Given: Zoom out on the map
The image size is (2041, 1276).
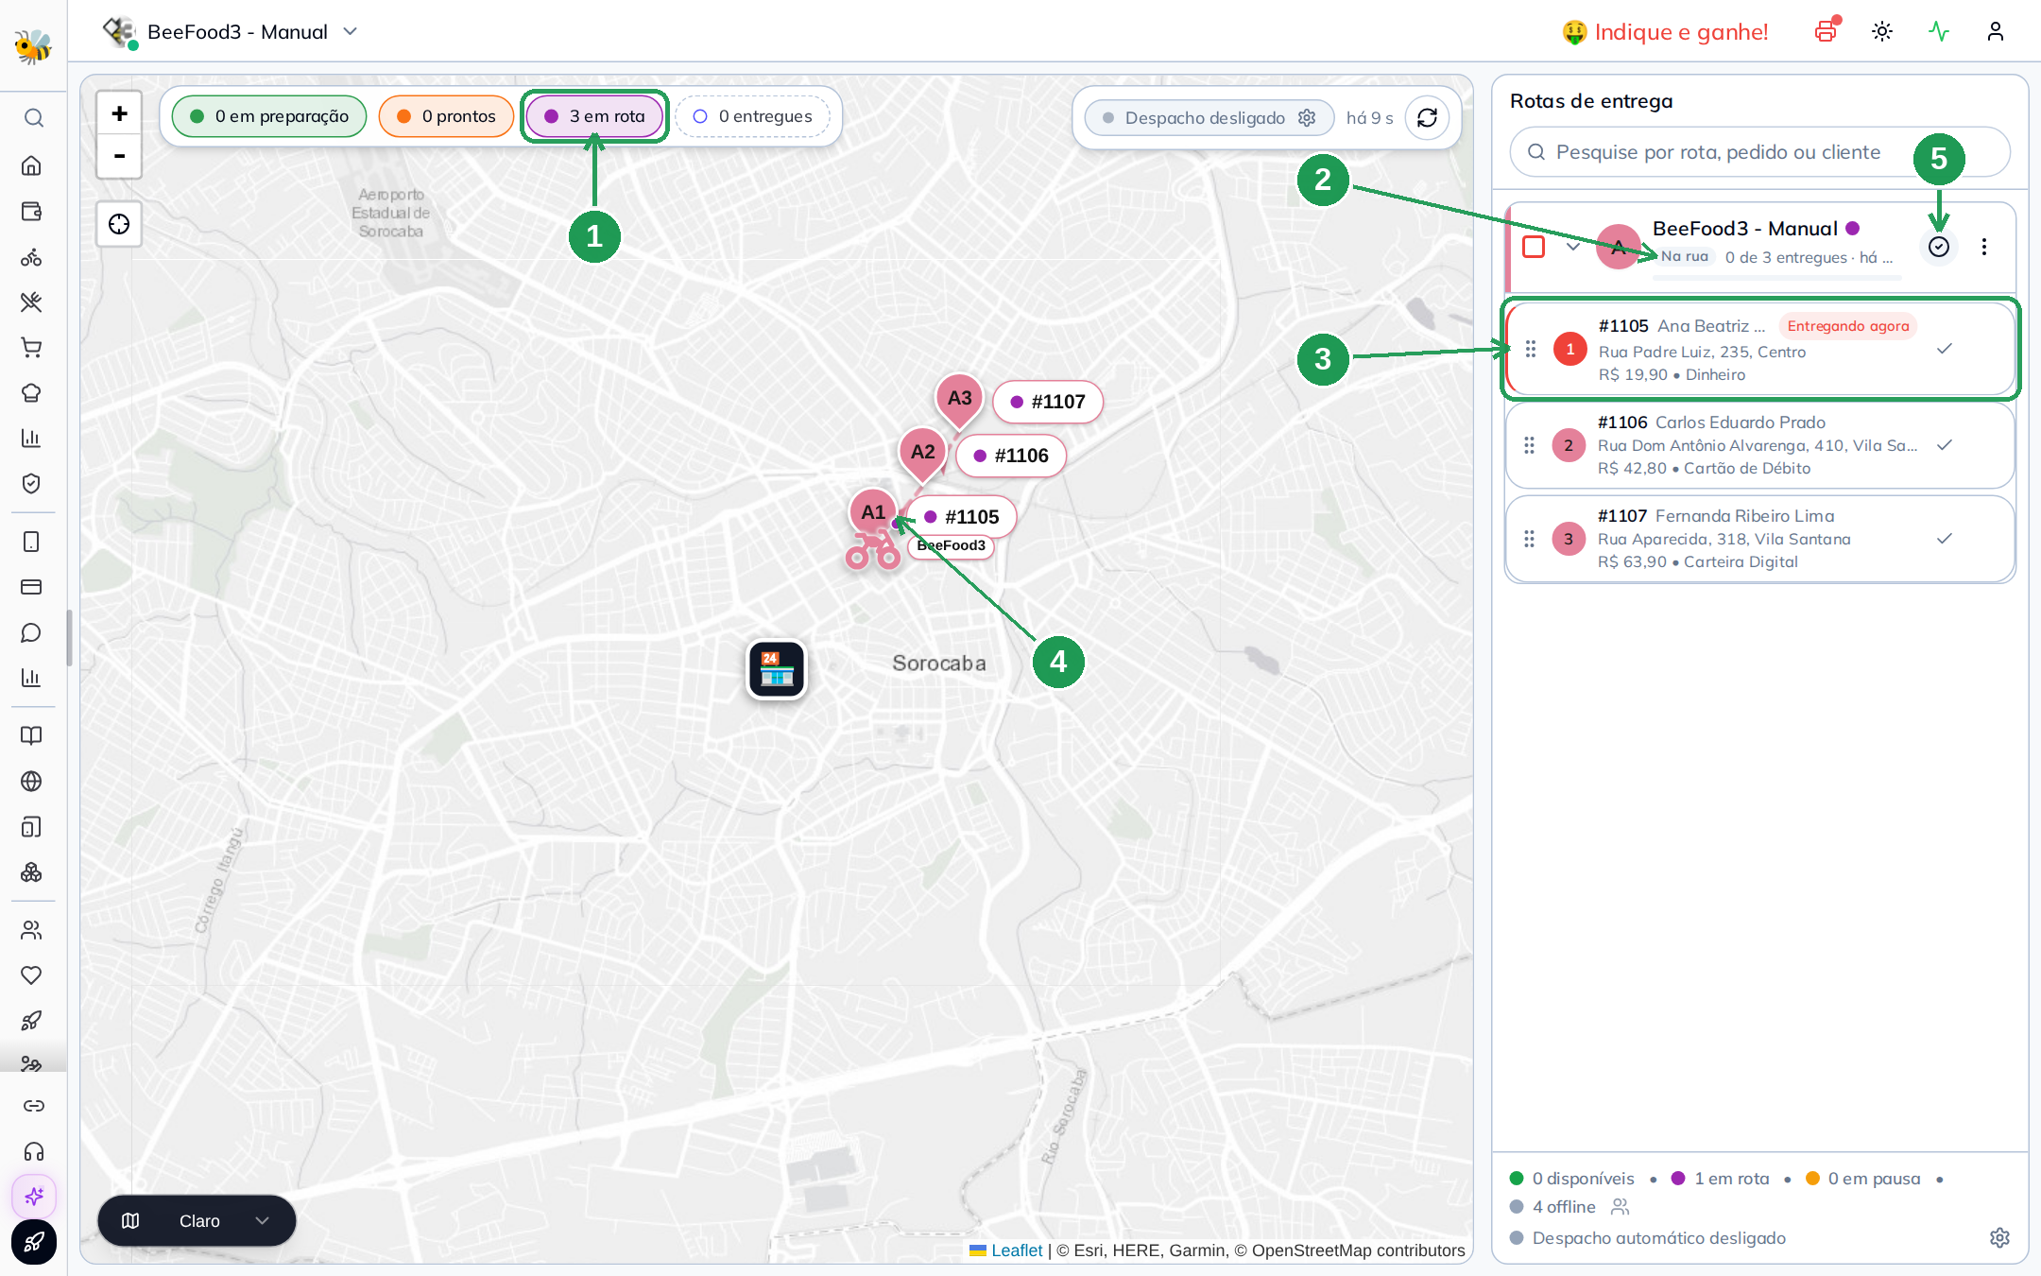Looking at the screenshot, I should pyautogui.click(x=119, y=156).
